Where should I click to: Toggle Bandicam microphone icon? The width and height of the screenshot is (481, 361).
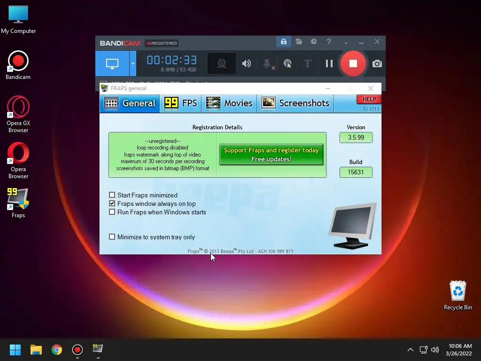click(267, 63)
